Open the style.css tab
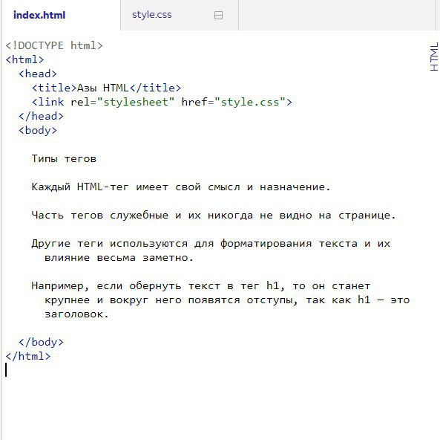The width and height of the screenshot is (440, 440). click(152, 15)
